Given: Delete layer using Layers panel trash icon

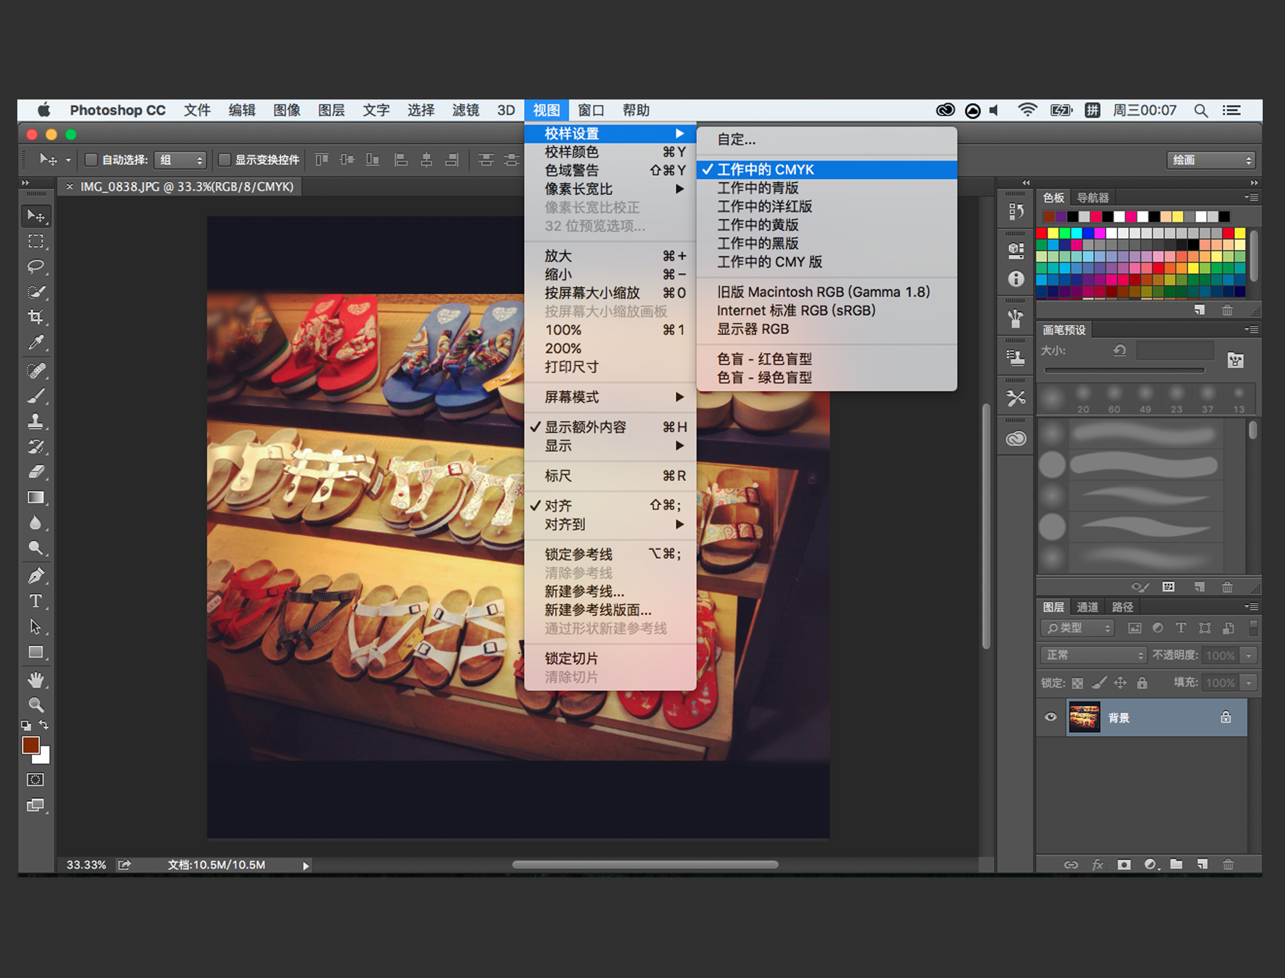Looking at the screenshot, I should [x=1228, y=864].
